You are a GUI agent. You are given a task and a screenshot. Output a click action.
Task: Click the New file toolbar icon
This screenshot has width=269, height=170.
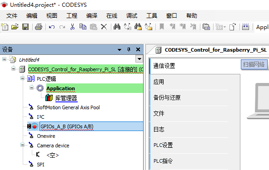click(x=5, y=27)
